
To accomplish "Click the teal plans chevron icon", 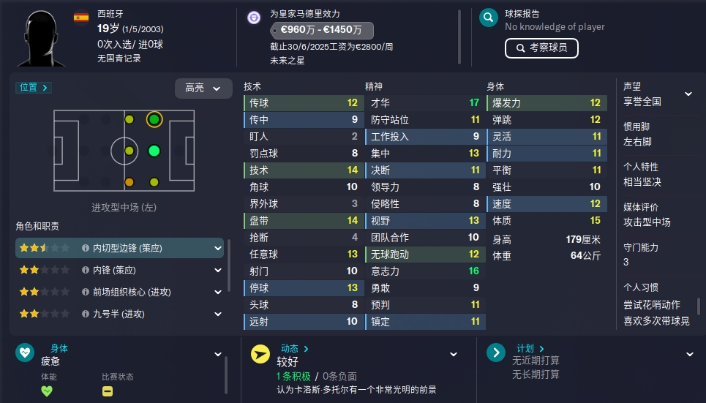I will pyautogui.click(x=496, y=353).
